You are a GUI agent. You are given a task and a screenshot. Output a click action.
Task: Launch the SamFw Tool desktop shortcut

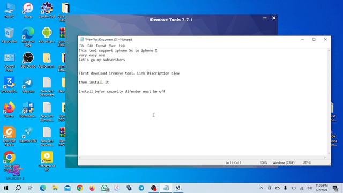[x=47, y=11]
